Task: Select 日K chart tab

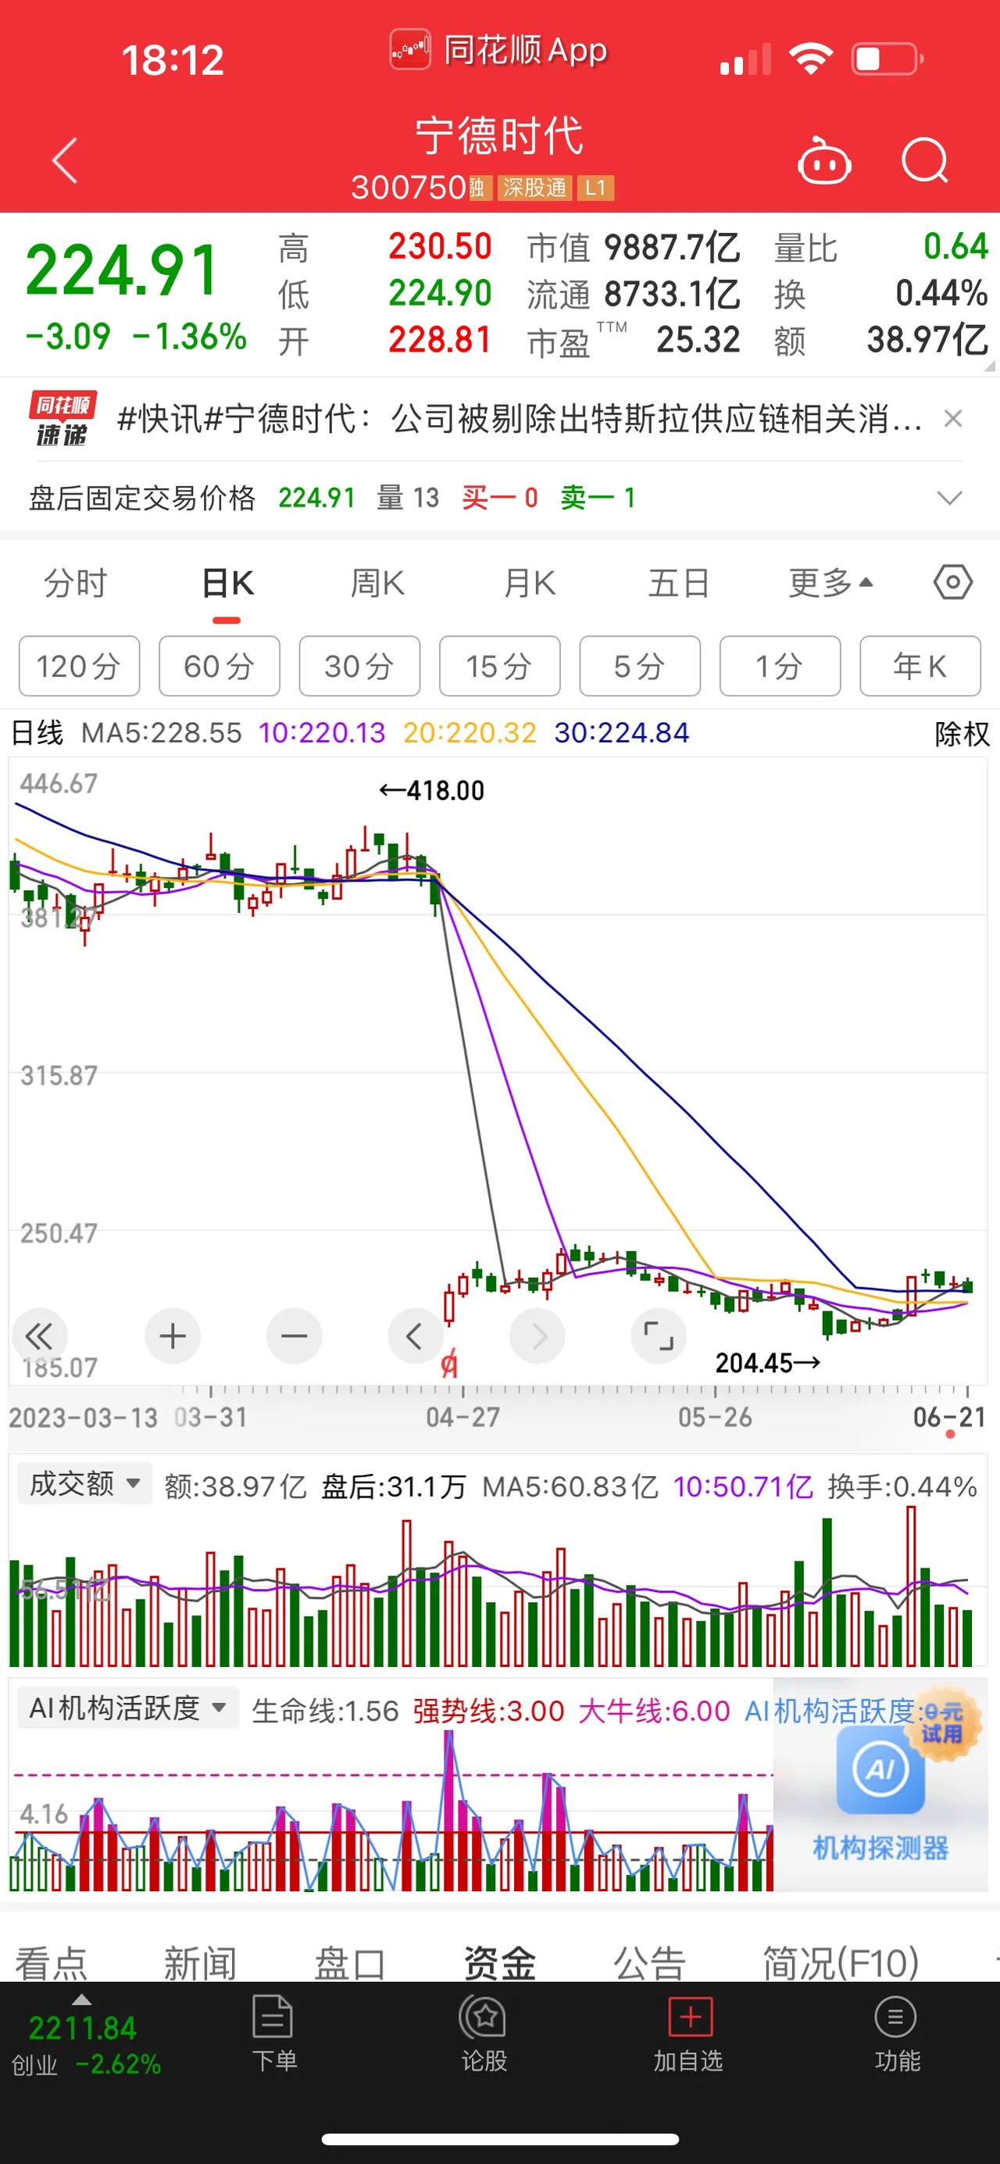Action: pyautogui.click(x=227, y=582)
